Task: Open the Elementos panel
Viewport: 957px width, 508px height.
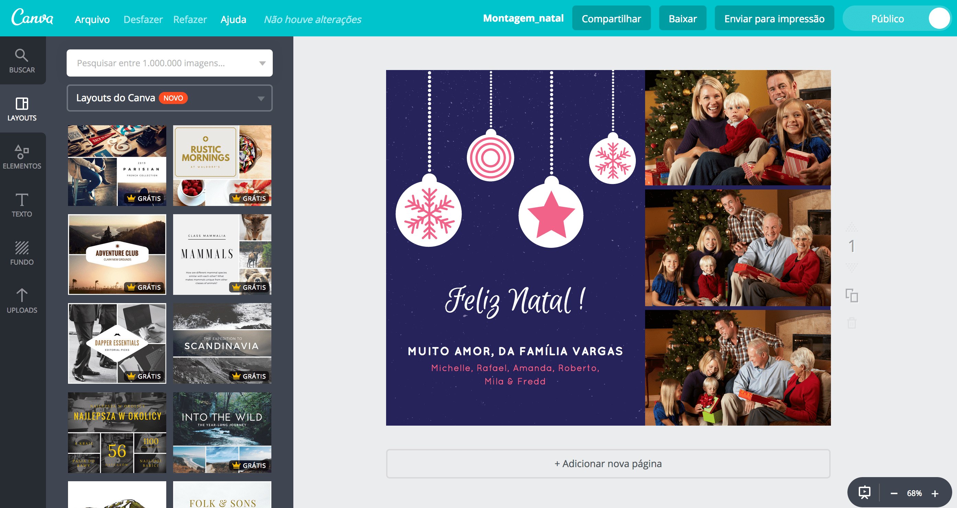Action: [x=22, y=157]
